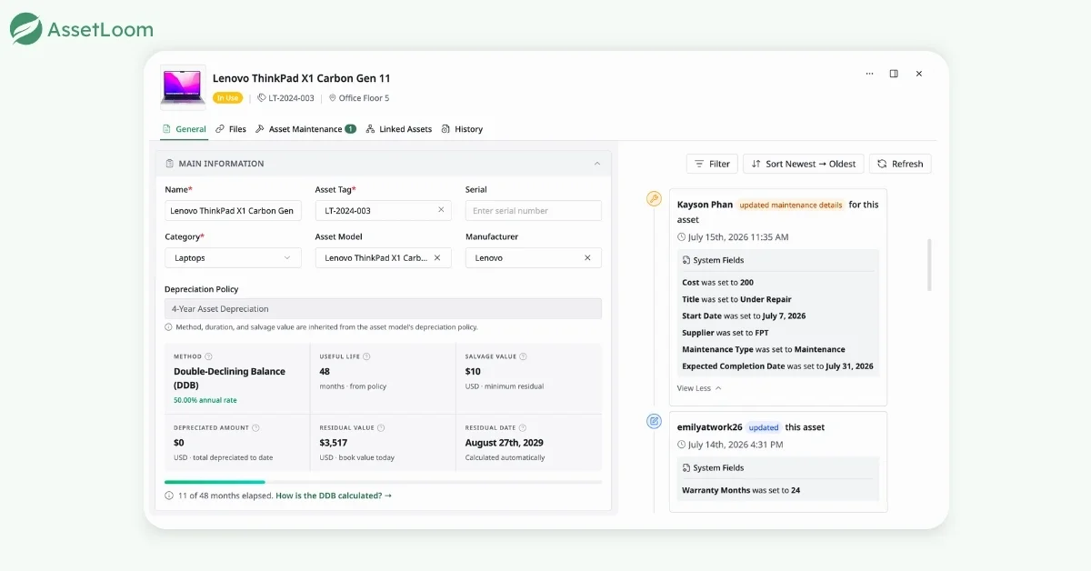
Task: Click the blue edit timeline icon
Action: [x=654, y=421]
